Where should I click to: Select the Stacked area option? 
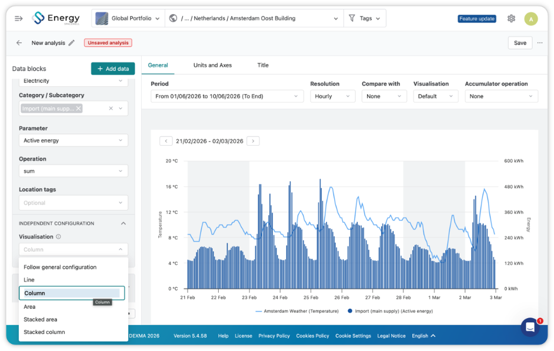coord(73,319)
